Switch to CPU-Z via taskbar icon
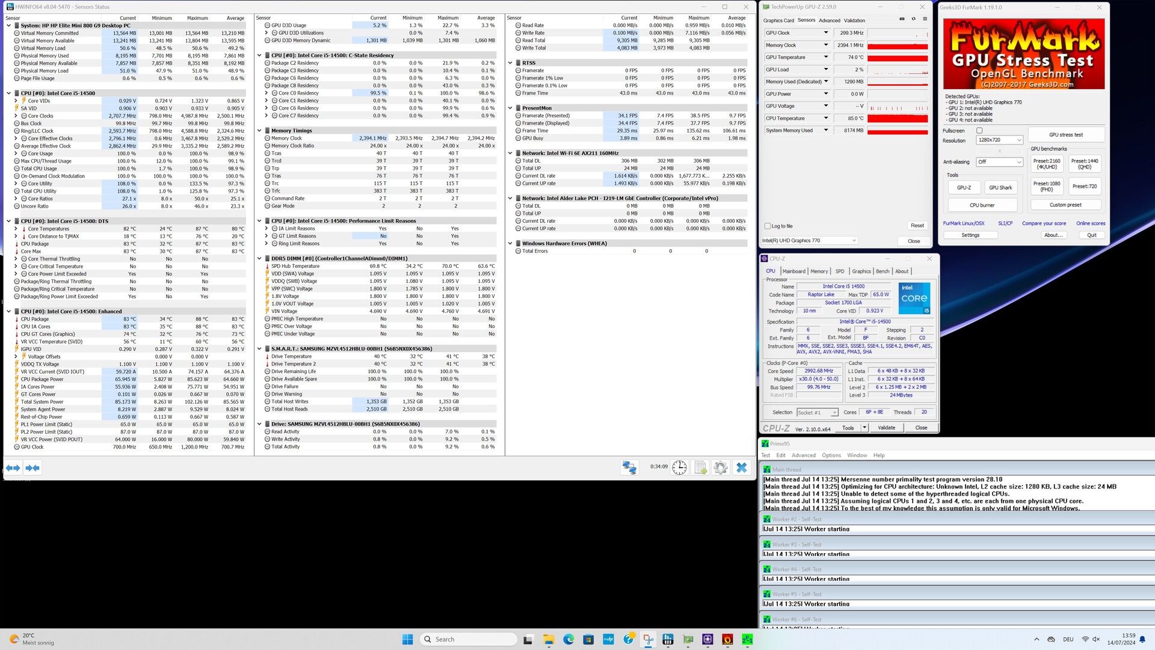 pyautogui.click(x=707, y=639)
